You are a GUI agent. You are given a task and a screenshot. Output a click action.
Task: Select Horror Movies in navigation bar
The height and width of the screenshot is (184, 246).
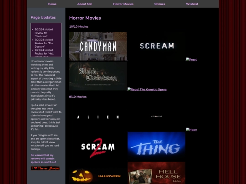pos(123,4)
